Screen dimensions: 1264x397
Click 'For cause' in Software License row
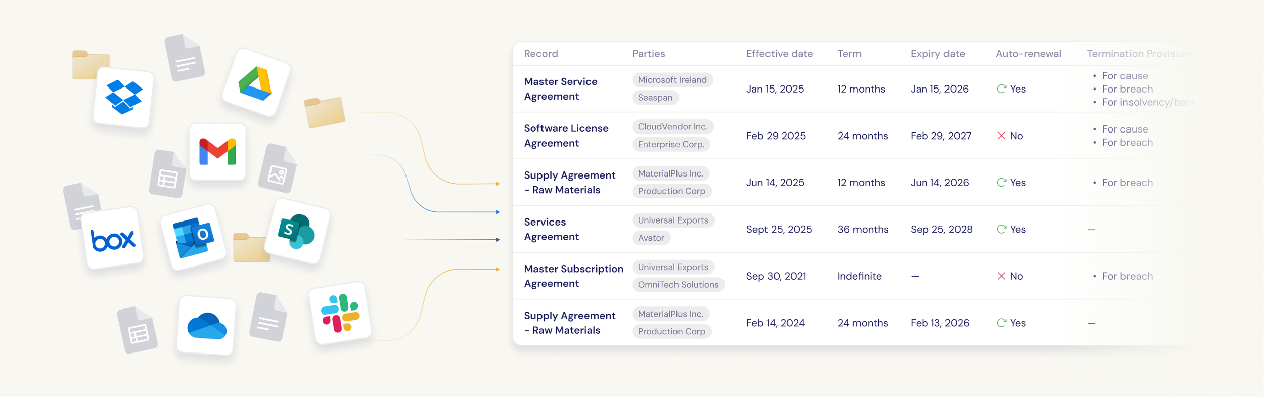(x=1125, y=129)
